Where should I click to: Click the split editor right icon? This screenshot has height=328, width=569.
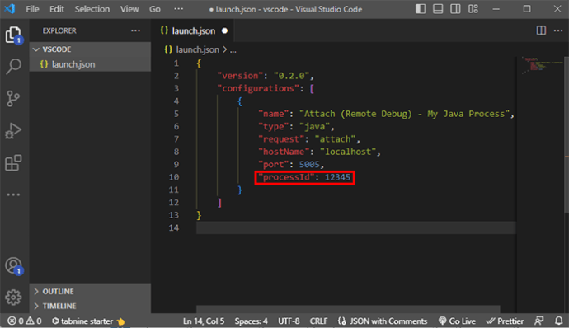click(541, 30)
